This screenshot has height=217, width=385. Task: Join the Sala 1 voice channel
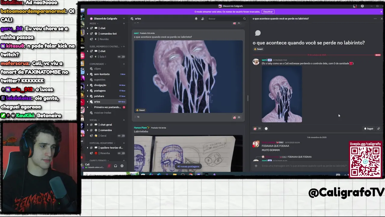[107, 57]
